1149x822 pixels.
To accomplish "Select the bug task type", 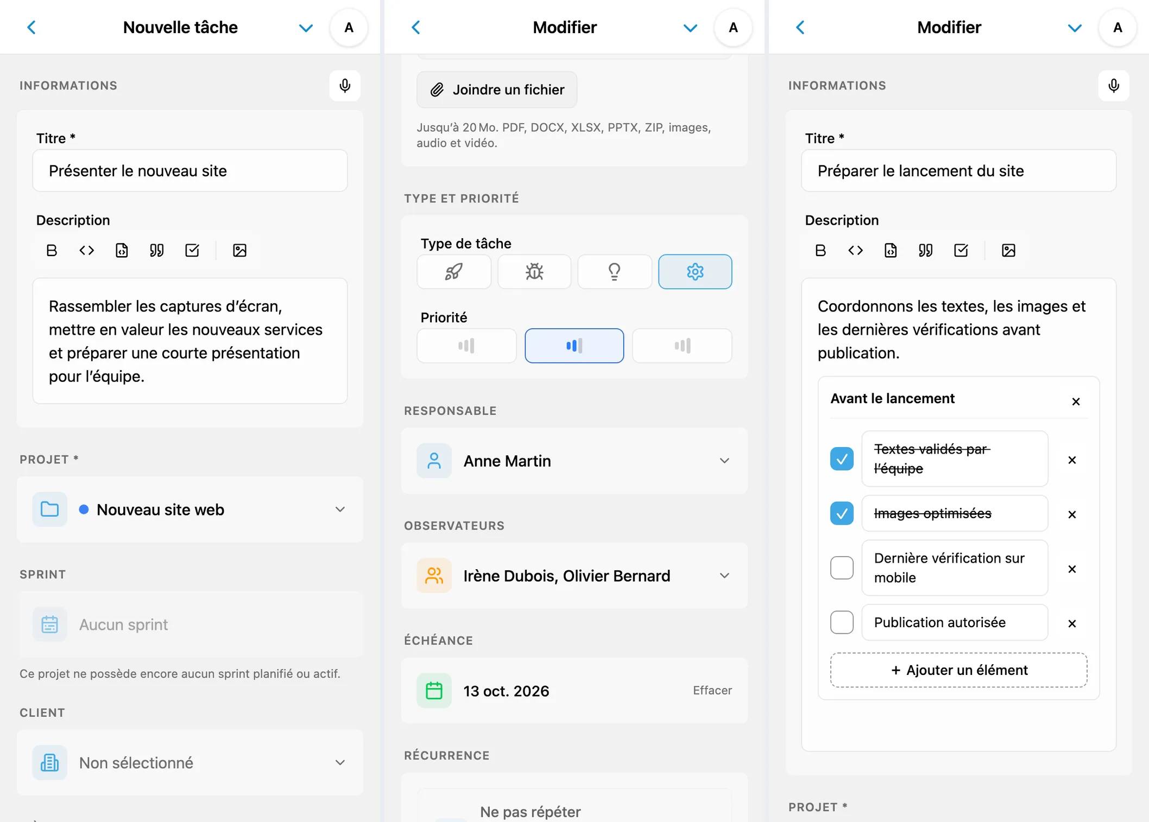I will pyautogui.click(x=534, y=271).
